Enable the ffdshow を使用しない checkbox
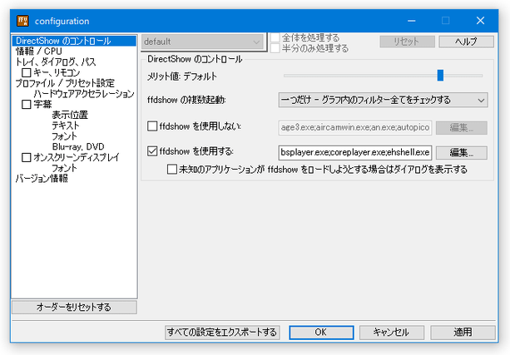 152,126
